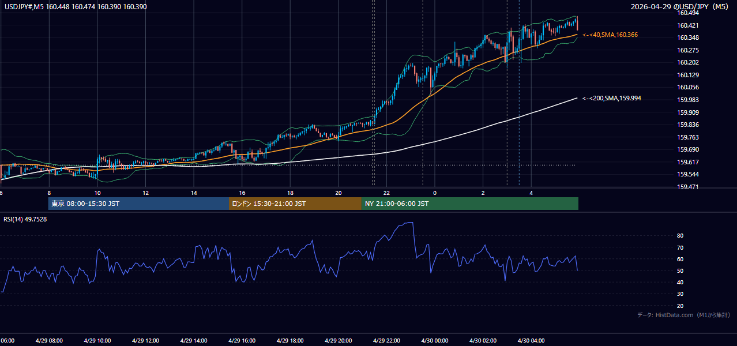Click the time label 4/30 02:00

point(483,341)
